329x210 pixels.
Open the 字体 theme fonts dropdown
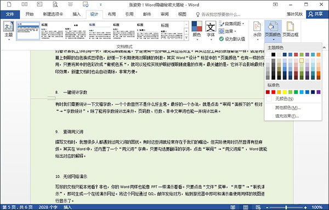click(211, 31)
